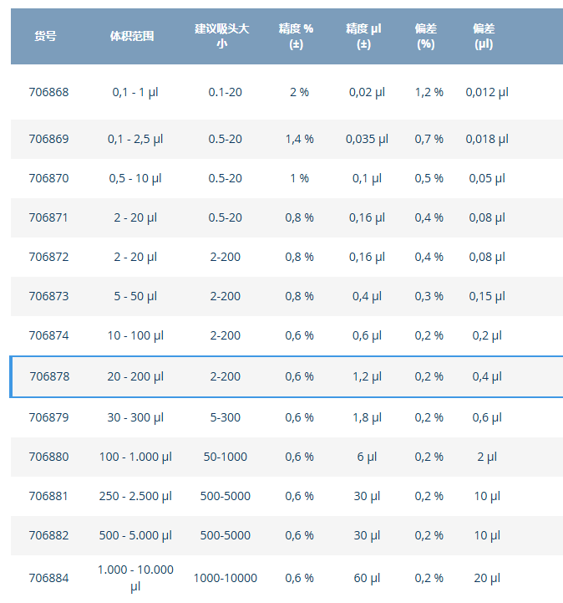Click the 1000-10000 tip size cell

pyautogui.click(x=226, y=578)
